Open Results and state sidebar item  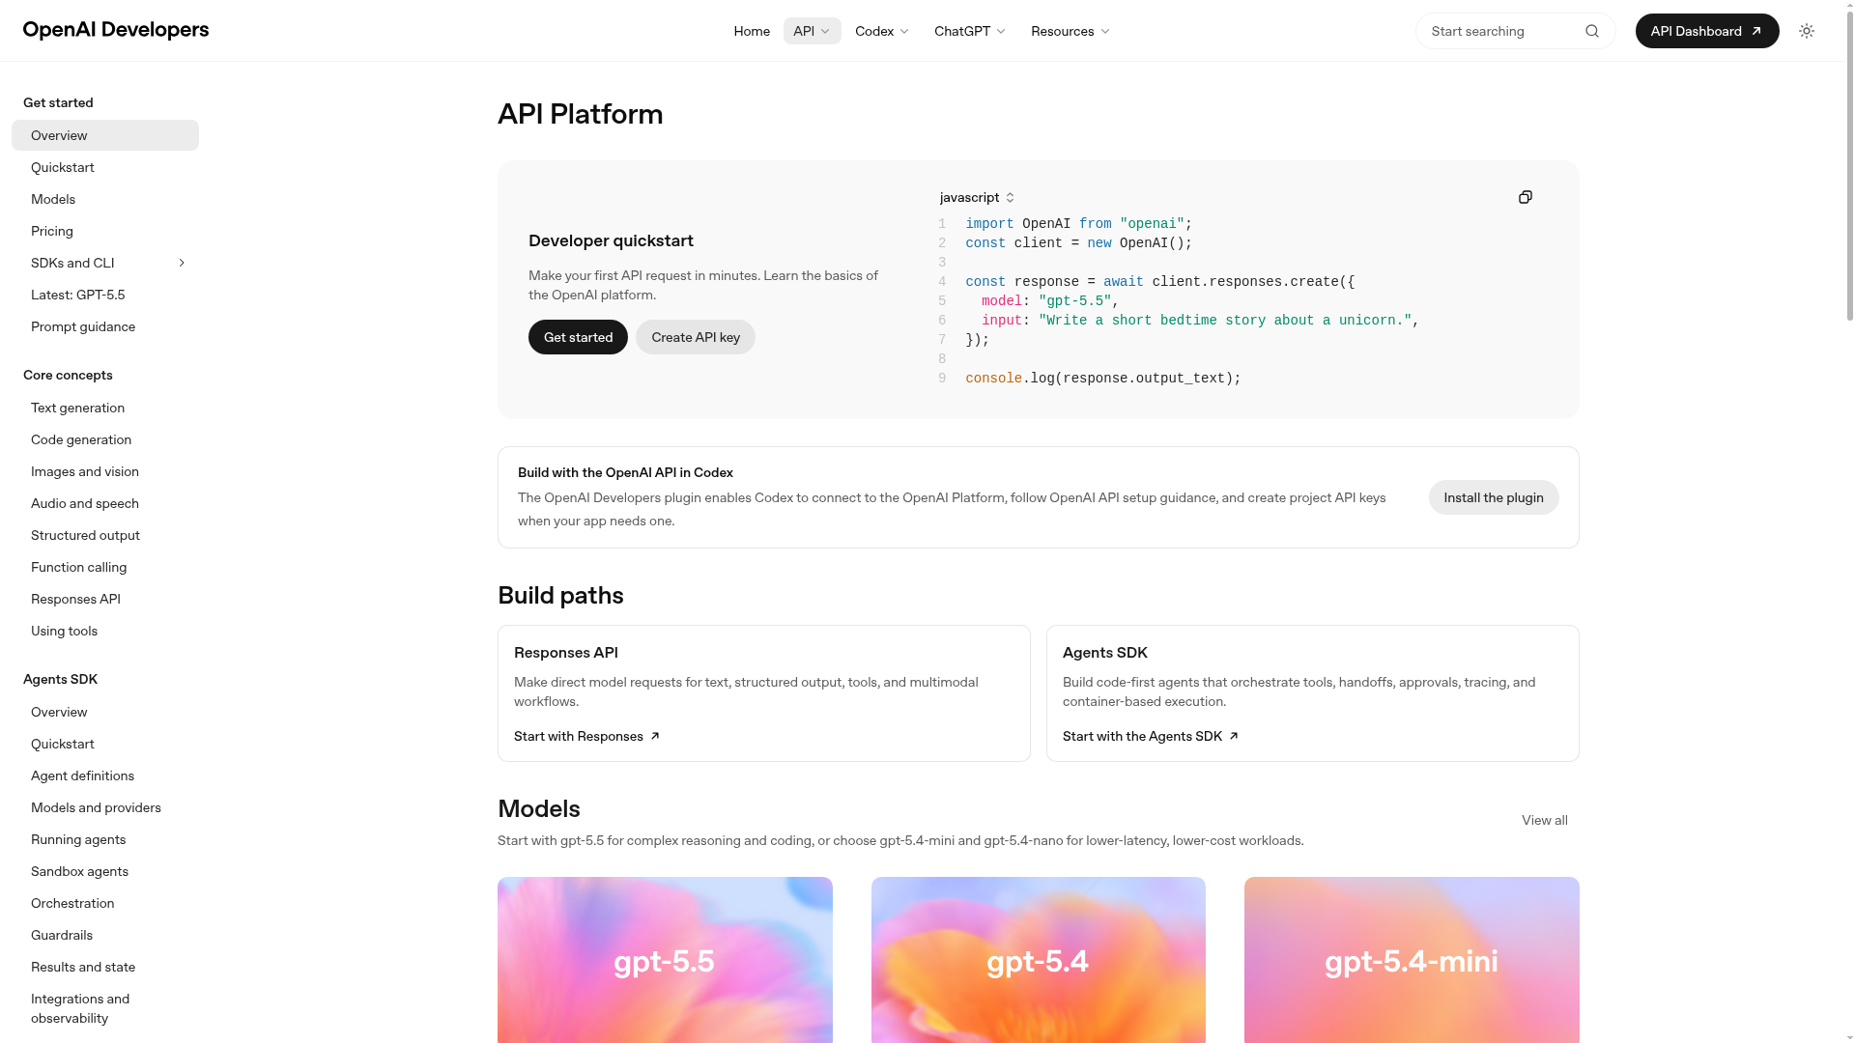tap(105, 967)
